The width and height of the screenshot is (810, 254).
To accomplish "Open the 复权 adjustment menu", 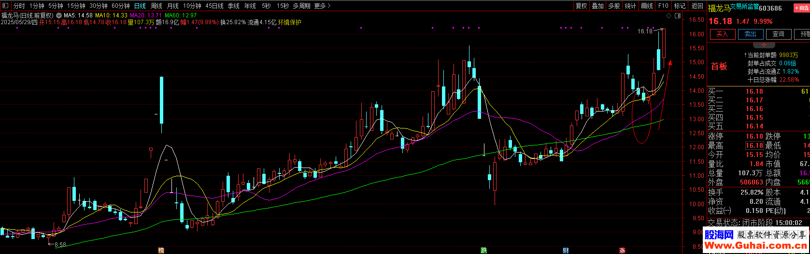I will (581, 6).
